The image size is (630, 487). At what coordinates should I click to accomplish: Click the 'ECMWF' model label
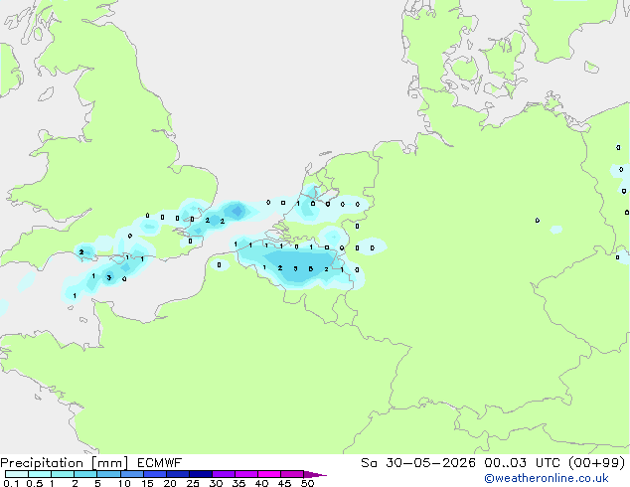tap(160, 463)
